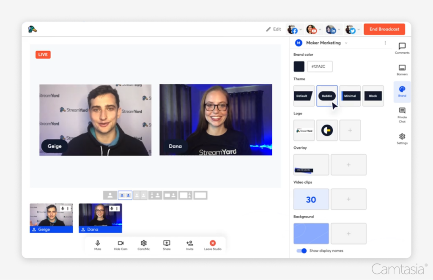
Task: Mute your microphone from the bottom toolbar
Action: coord(97,244)
